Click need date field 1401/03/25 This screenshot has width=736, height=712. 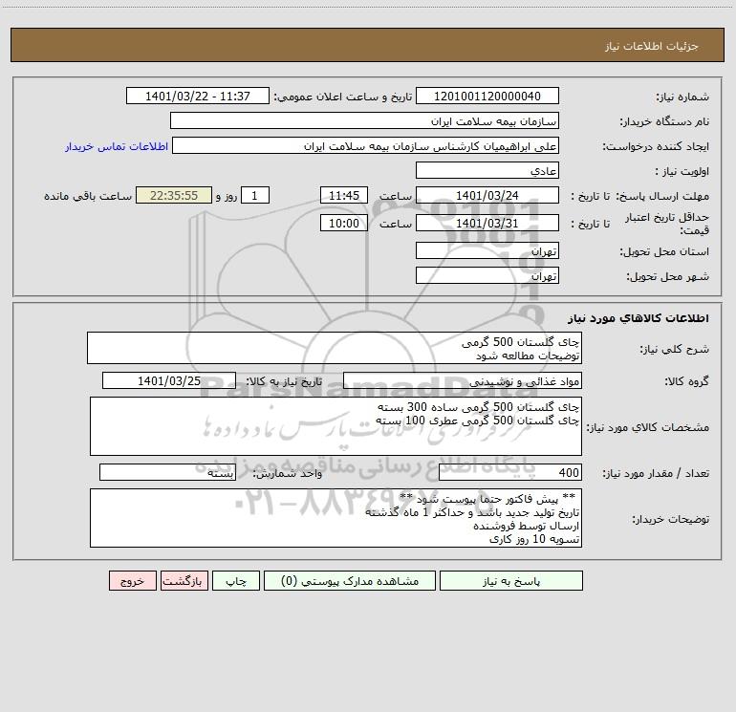pyautogui.click(x=169, y=380)
